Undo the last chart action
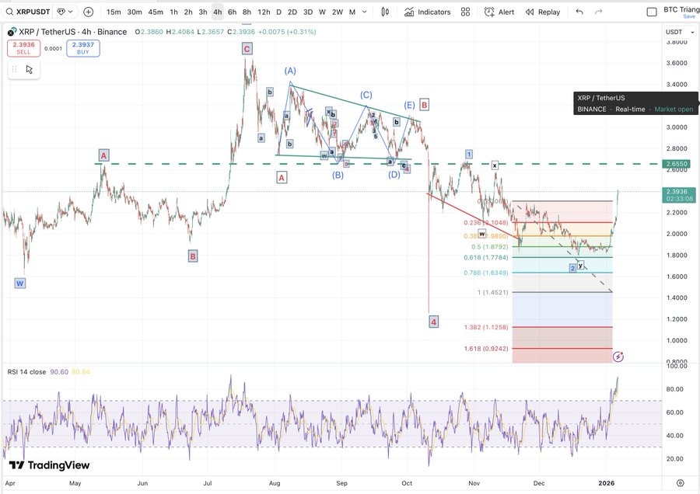The height and width of the screenshot is (494, 700). tap(578, 12)
